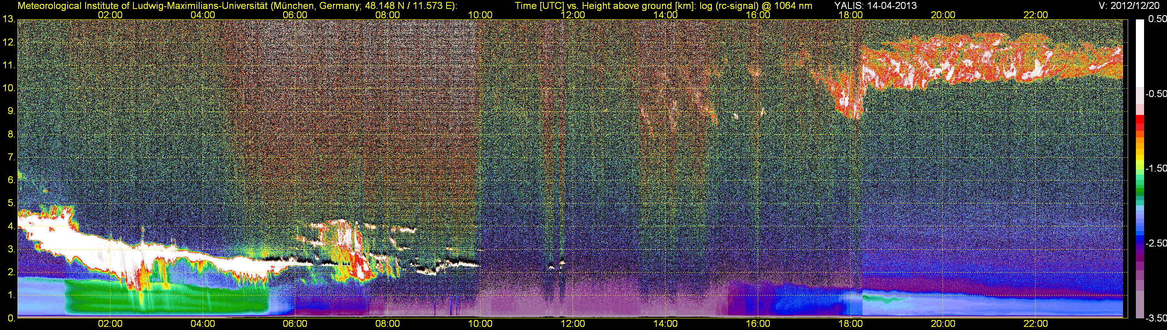Click the 22:00 label on the upper time axis
The image size is (1167, 330).
click(x=1036, y=15)
